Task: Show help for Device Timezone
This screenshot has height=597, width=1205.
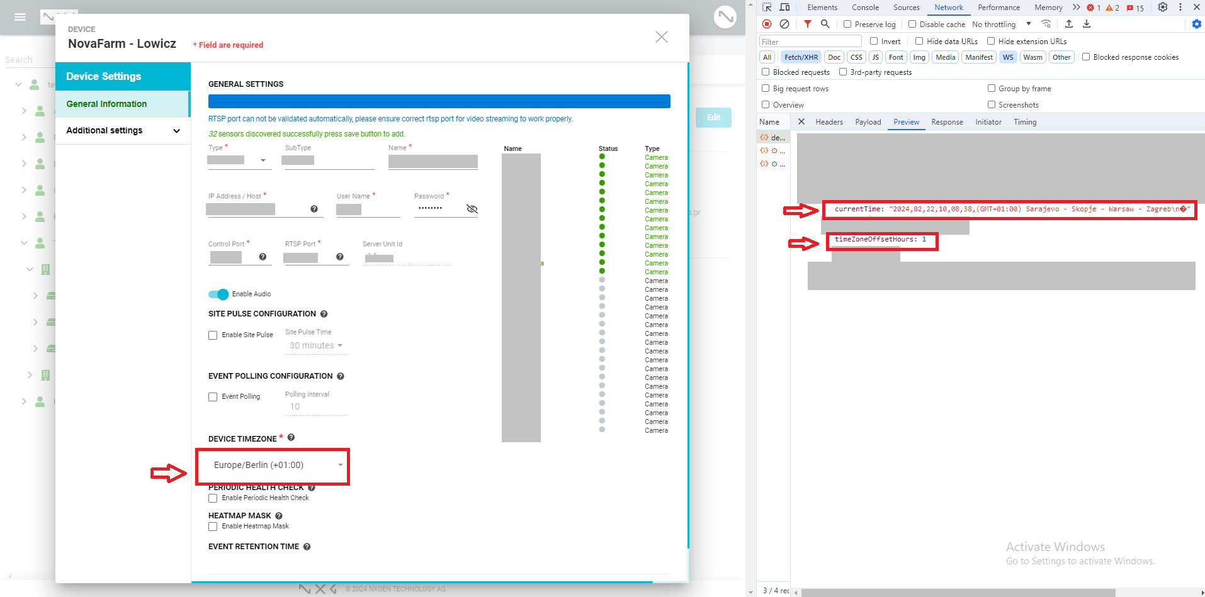Action: point(291,437)
